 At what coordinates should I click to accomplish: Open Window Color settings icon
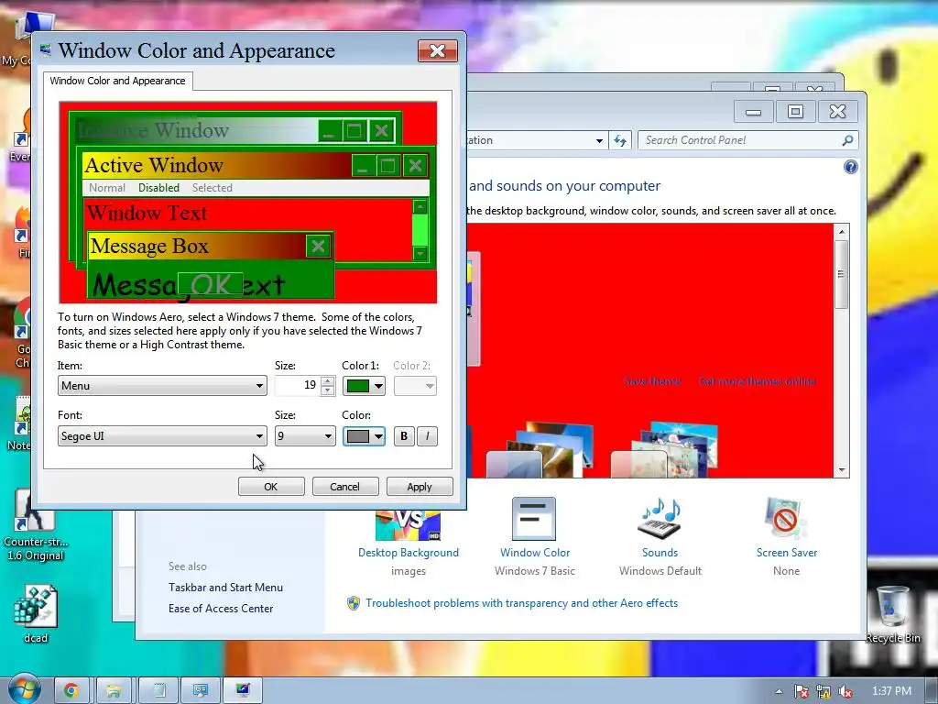(x=534, y=519)
